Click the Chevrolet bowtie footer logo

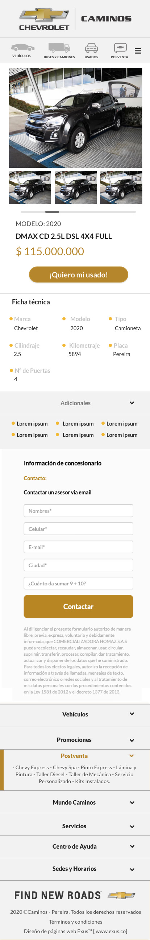(121, 895)
